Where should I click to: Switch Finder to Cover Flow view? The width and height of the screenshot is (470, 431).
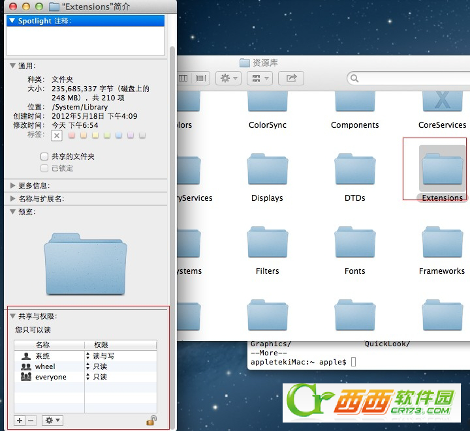200,78
